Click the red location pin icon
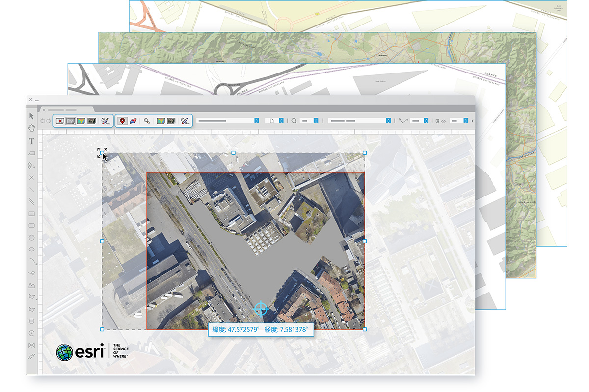589x392 pixels. (122, 121)
